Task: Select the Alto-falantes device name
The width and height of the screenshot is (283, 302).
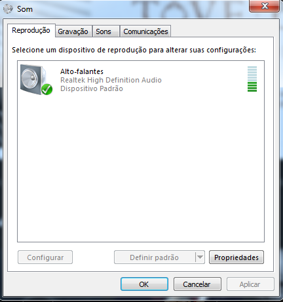Action: [82, 71]
